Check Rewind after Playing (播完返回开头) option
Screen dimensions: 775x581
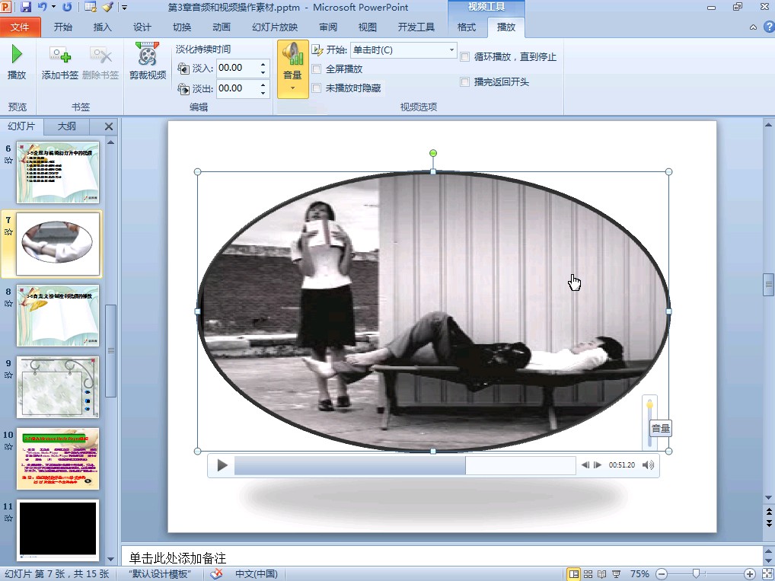tap(464, 82)
